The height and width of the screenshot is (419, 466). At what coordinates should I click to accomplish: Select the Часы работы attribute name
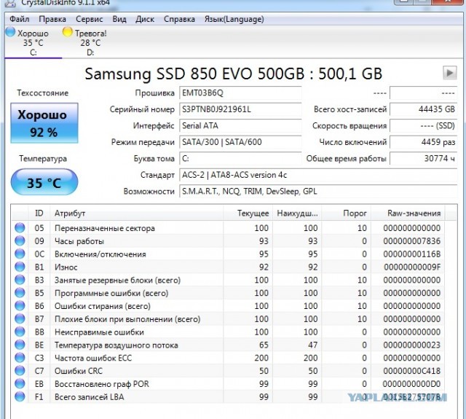[79, 241]
